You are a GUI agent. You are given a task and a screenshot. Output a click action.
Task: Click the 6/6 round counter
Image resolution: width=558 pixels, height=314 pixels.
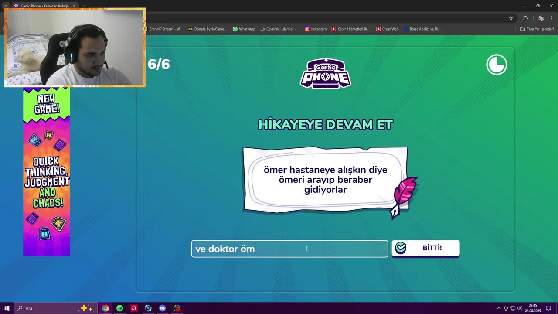coord(159,65)
